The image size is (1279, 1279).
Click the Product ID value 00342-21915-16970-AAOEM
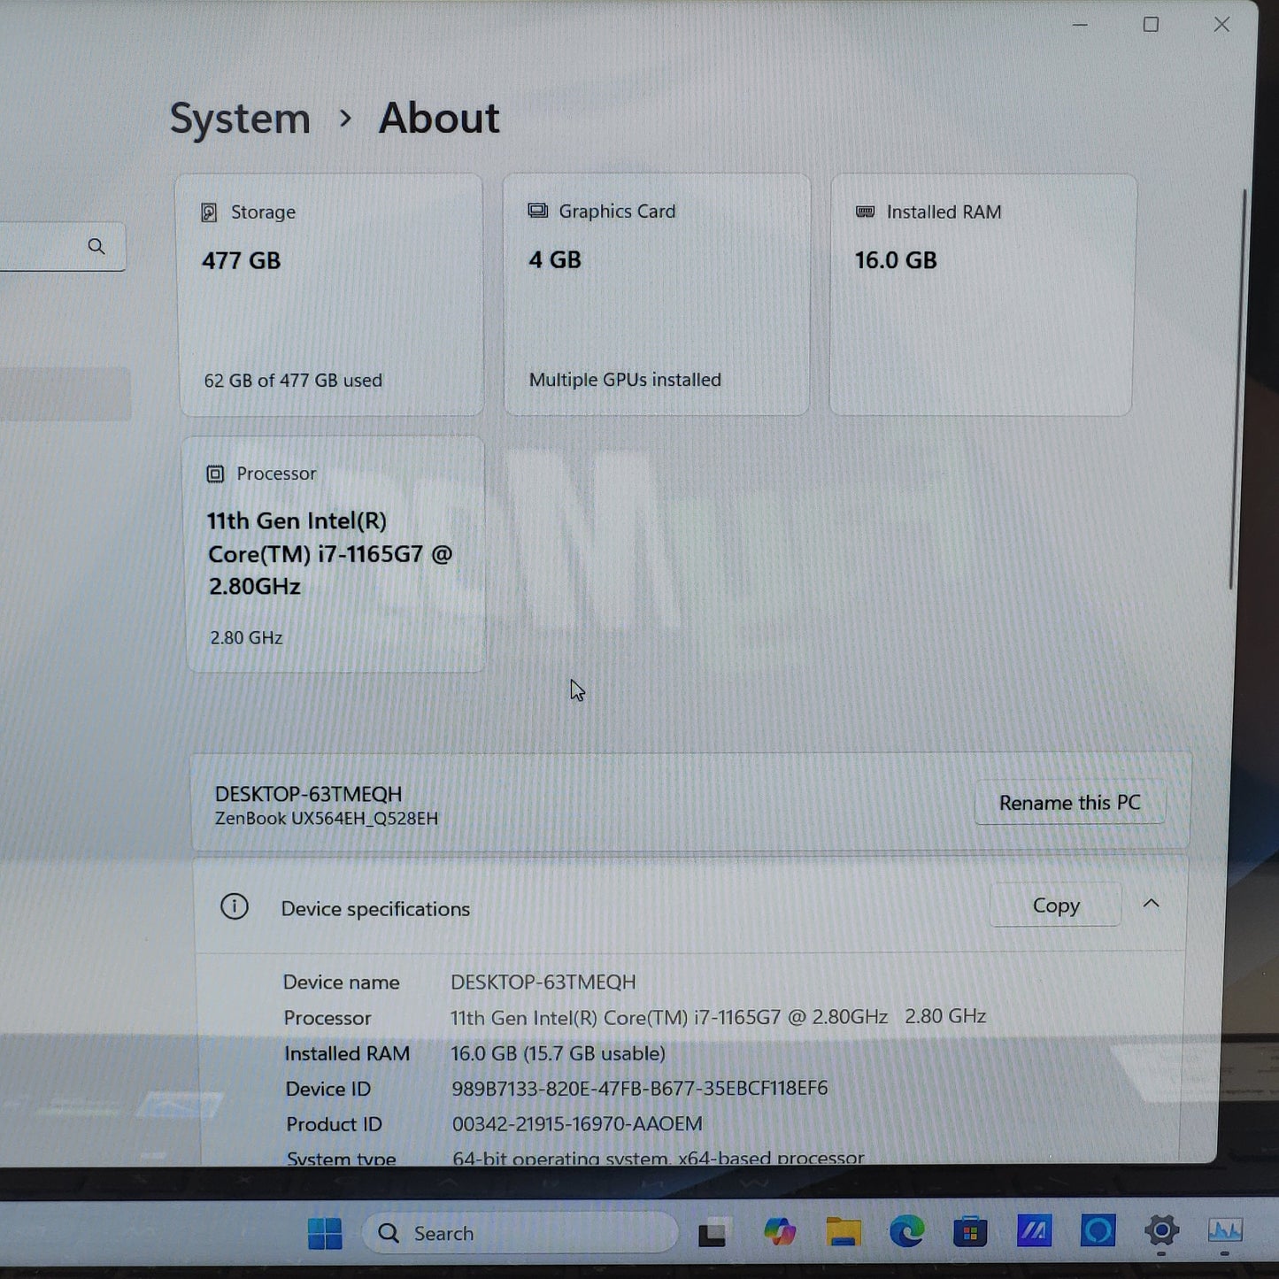point(577,1123)
